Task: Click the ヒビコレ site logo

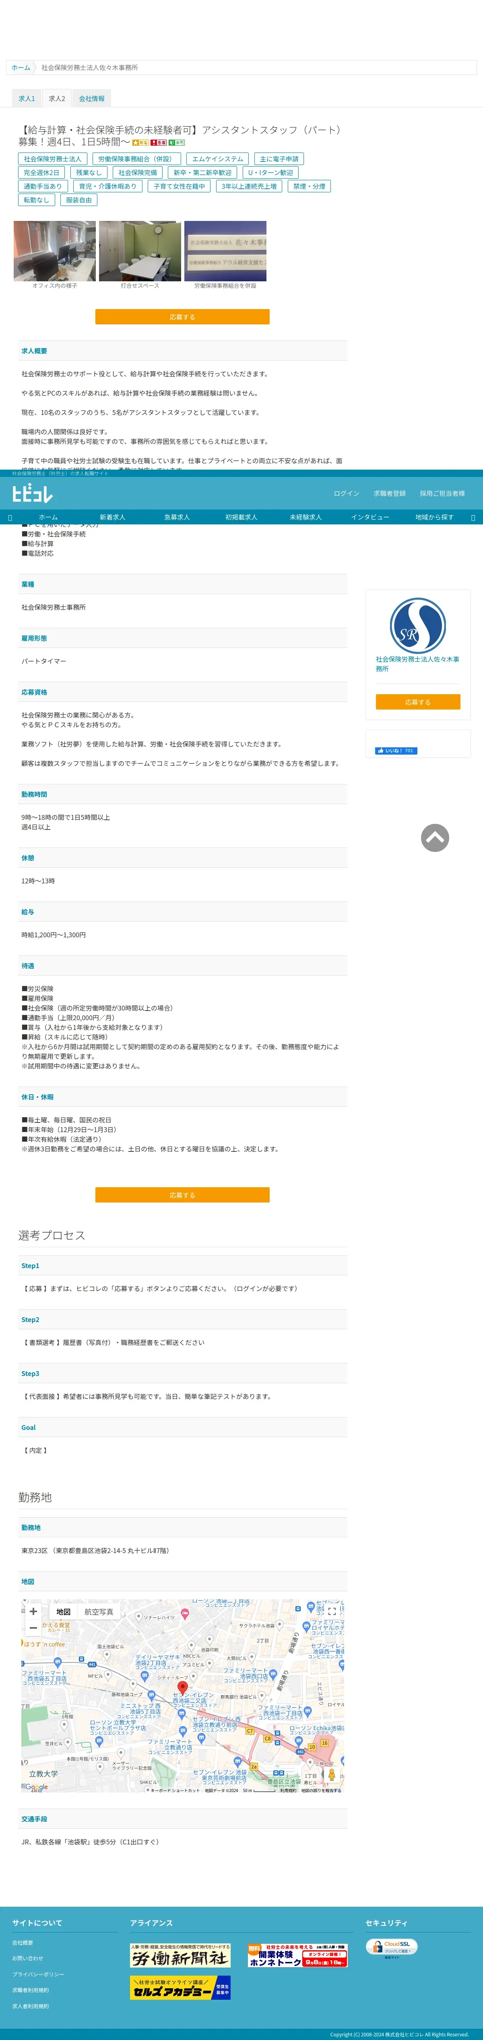Action: (33, 493)
